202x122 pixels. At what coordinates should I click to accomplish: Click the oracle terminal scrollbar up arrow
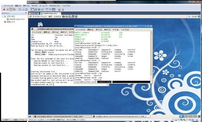pyautogui.click(x=151, y=32)
